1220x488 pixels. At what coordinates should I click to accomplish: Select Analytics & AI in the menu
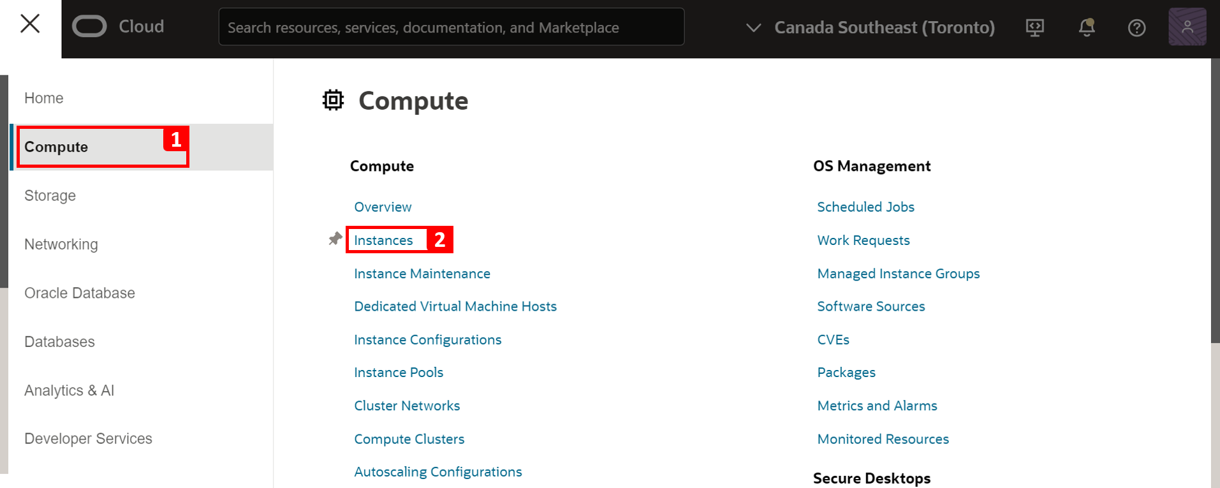pos(69,390)
